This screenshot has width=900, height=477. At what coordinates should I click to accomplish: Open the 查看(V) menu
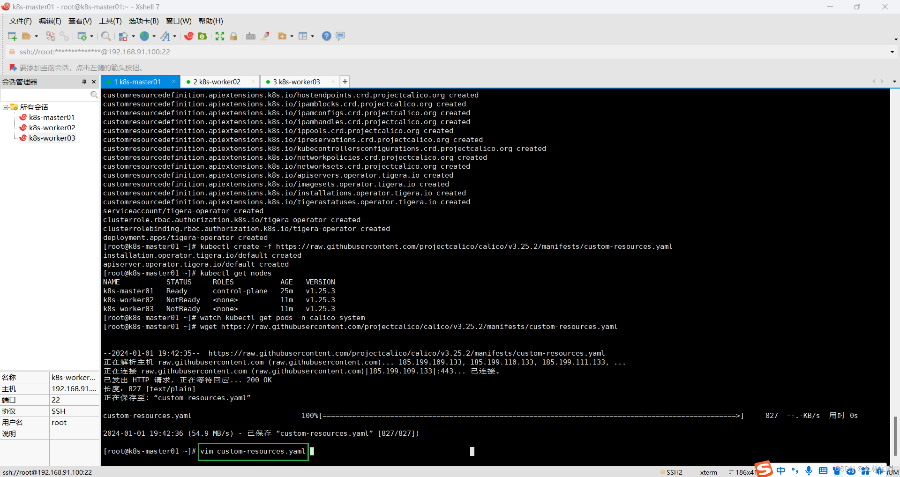[x=80, y=21]
